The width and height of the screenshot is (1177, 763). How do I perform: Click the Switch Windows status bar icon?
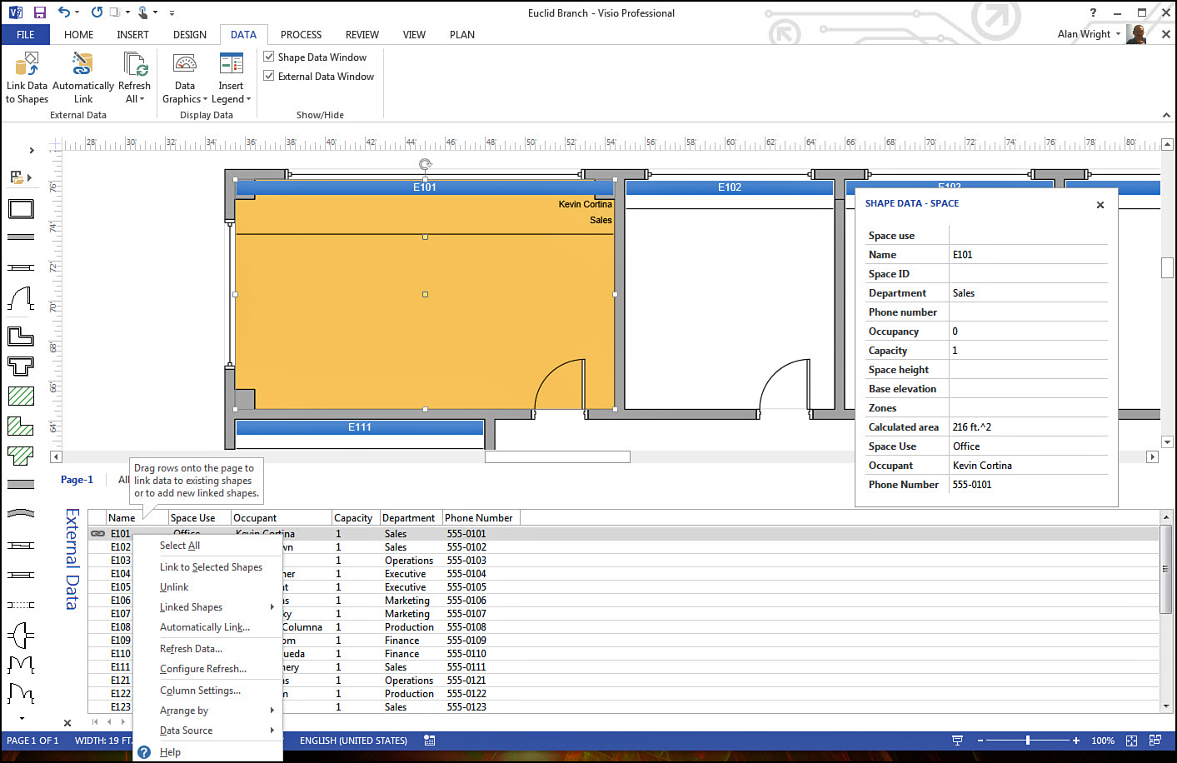pos(1155,741)
